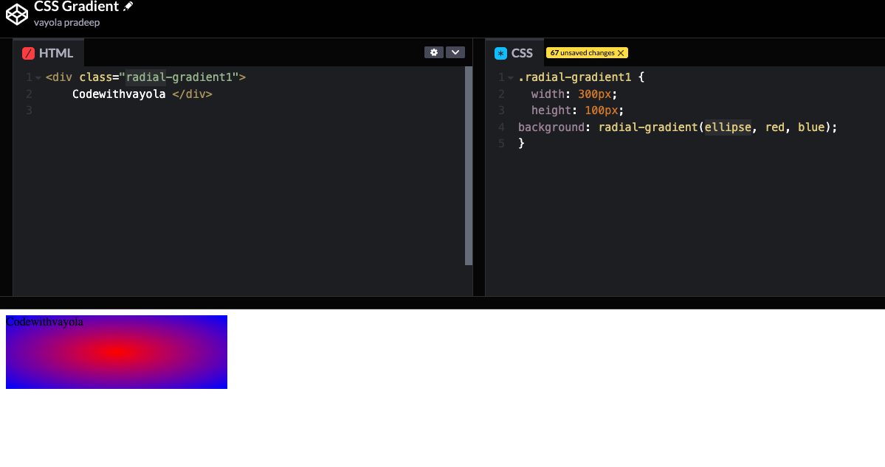Click the HTML editor vertical scrollbar
Image resolution: width=885 pixels, height=467 pixels.
click(x=469, y=166)
